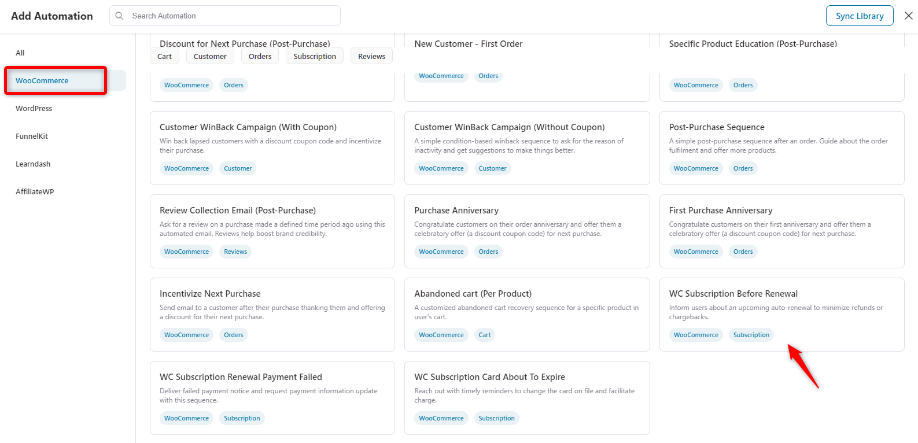Select the All category

20,53
